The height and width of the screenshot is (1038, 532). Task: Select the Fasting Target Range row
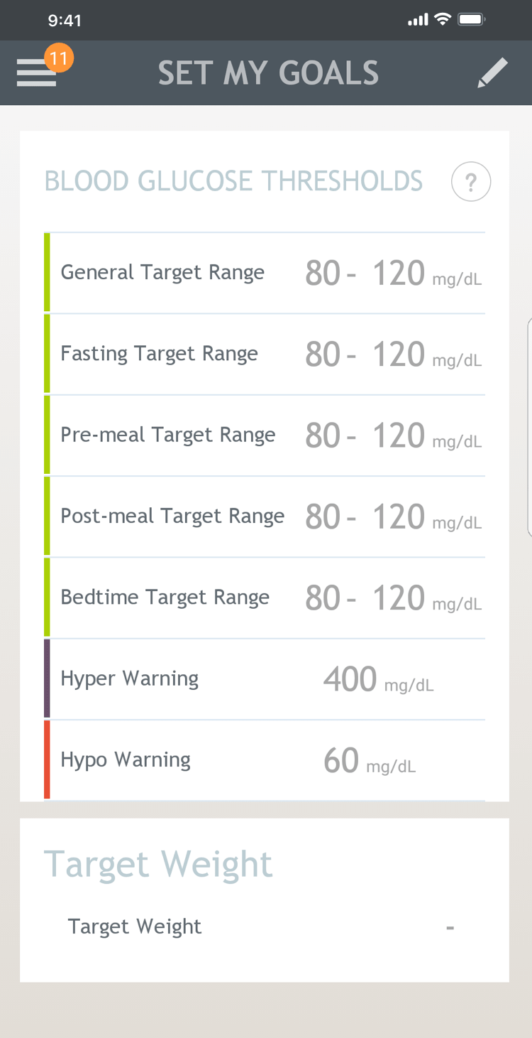tap(266, 354)
